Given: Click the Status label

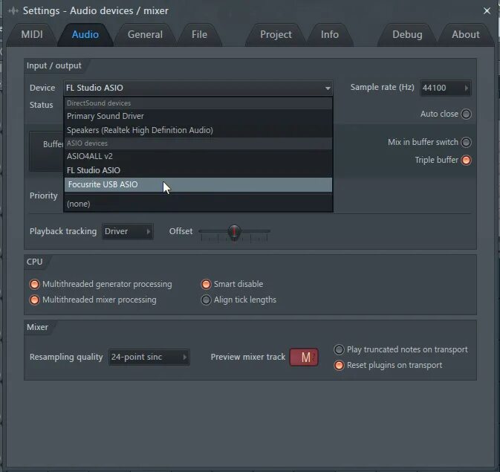Looking at the screenshot, I should [41, 105].
